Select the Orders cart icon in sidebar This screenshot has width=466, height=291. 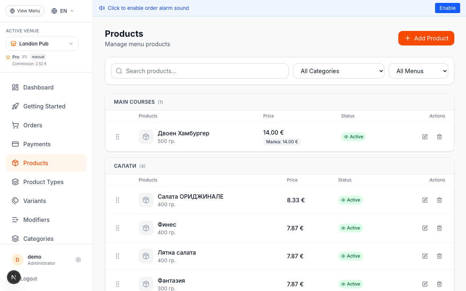pos(15,125)
